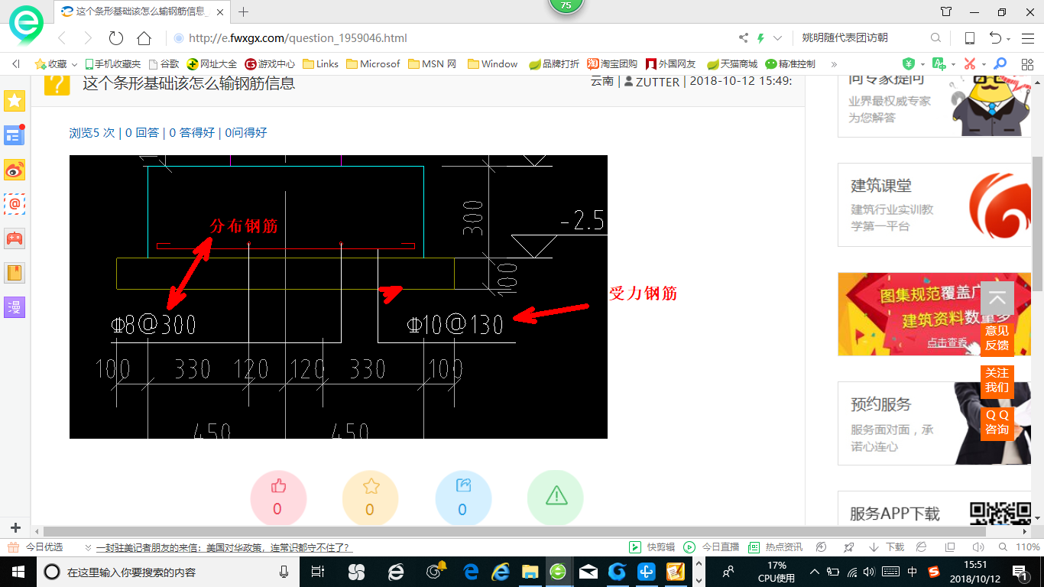Open the sidebar game controller icon

click(x=15, y=238)
